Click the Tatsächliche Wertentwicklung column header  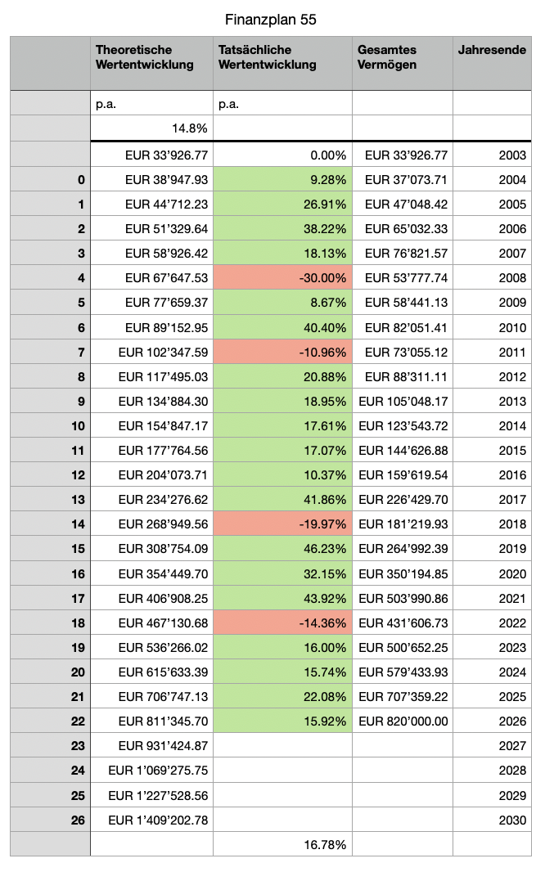[282, 64]
